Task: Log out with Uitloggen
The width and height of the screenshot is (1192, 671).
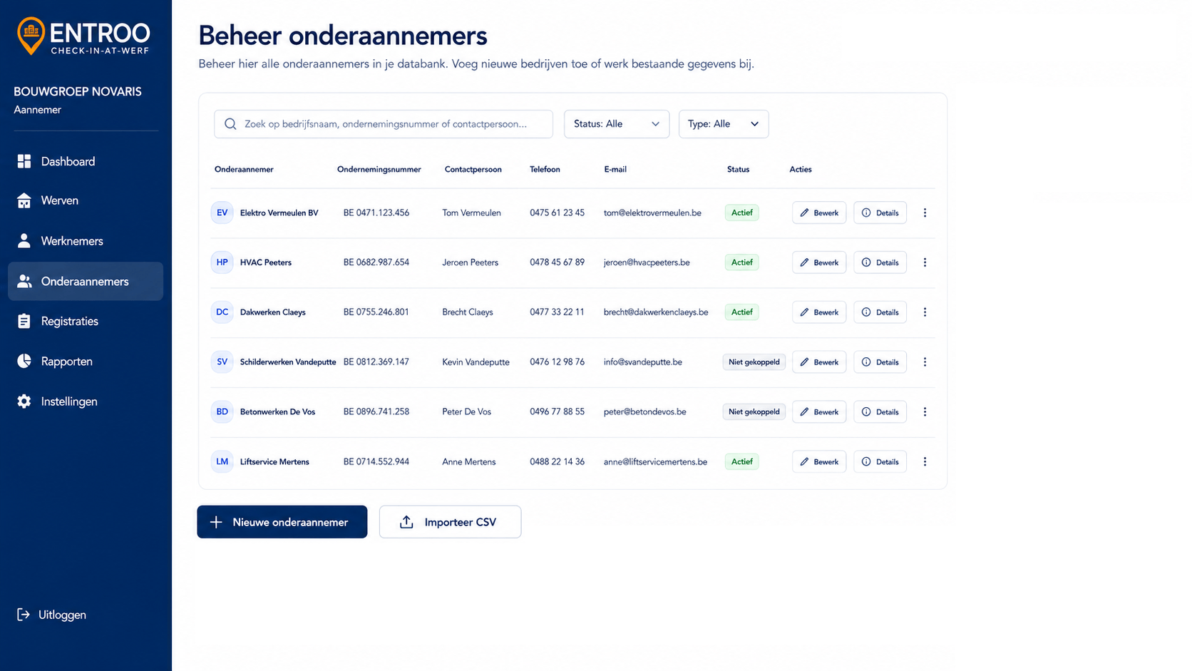Action: [51, 615]
